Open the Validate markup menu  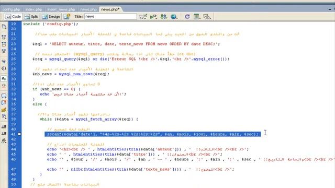153,17
